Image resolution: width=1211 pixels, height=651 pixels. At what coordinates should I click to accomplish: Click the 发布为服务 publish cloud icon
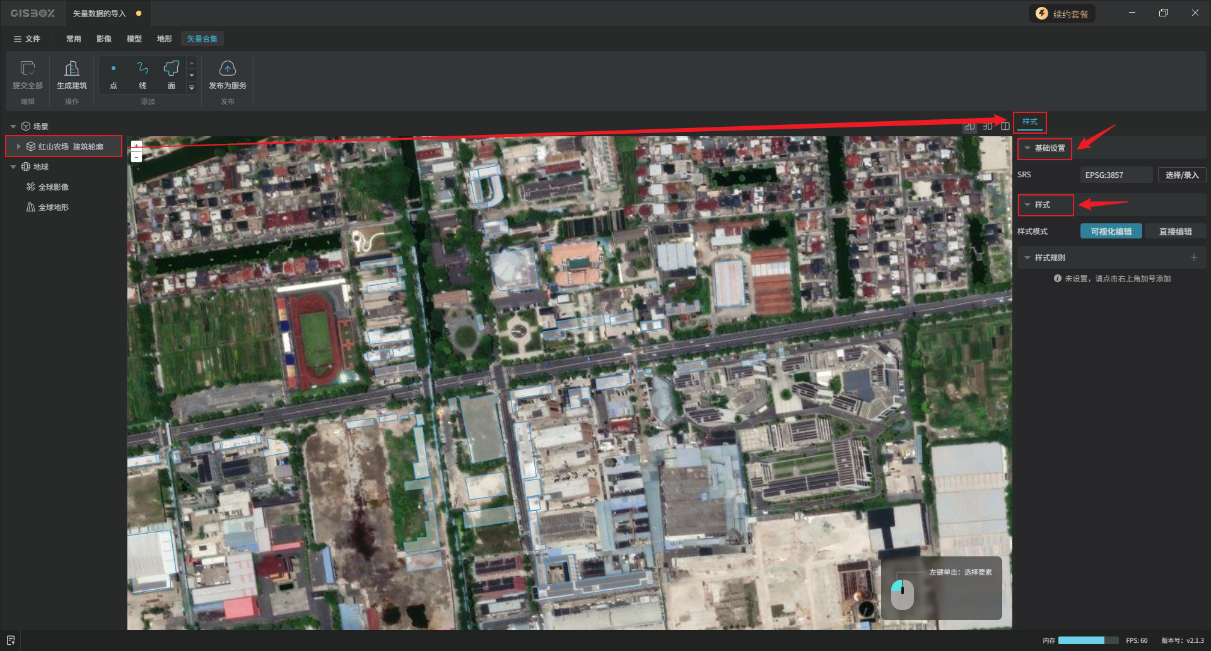point(227,68)
